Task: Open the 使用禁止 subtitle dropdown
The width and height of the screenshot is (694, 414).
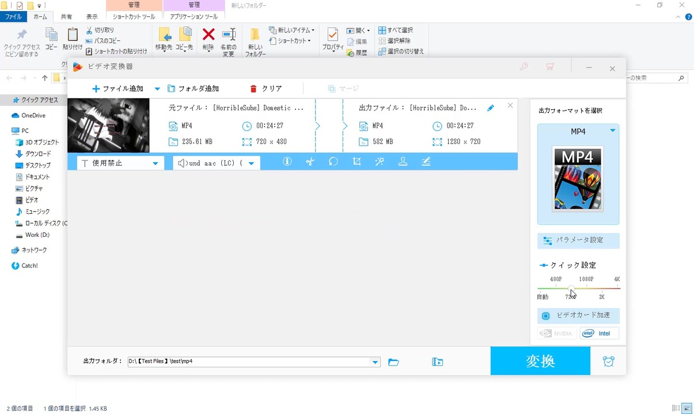Action: pos(120,163)
